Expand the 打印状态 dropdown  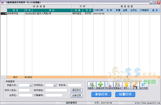pyautogui.click(x=55, y=85)
